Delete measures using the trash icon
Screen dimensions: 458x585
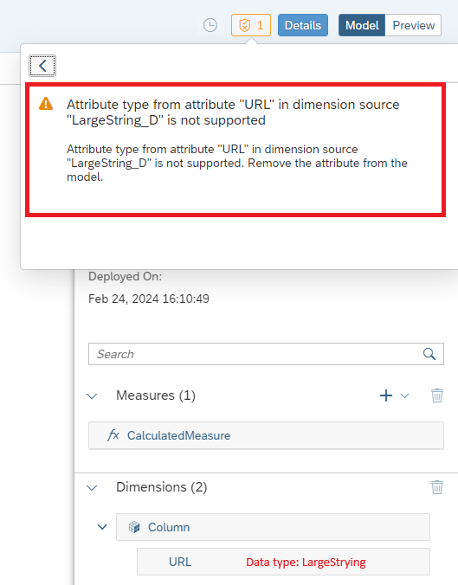pos(437,395)
